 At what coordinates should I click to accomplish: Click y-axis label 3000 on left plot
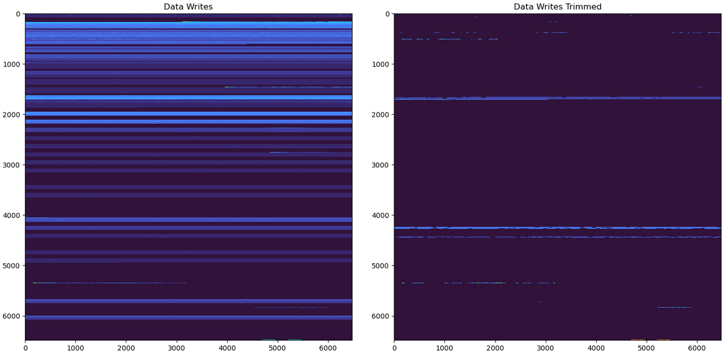point(11,165)
